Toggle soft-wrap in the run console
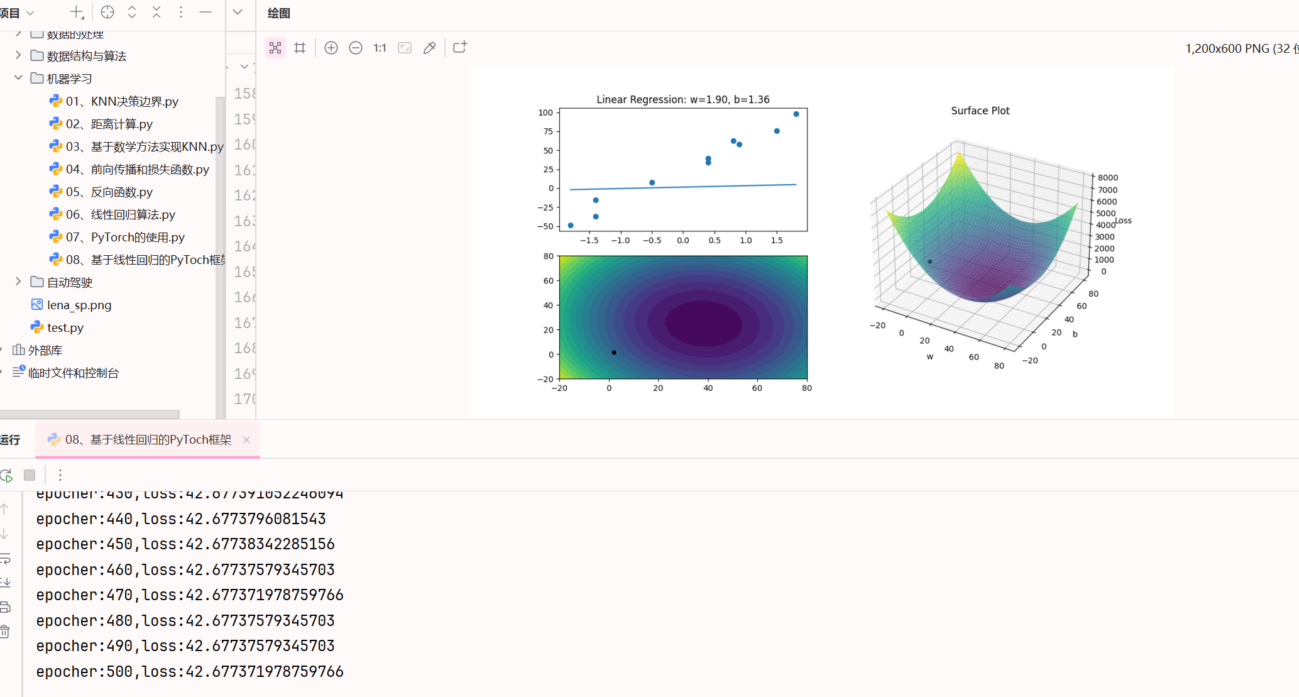The image size is (1299, 697). pyautogui.click(x=5, y=558)
